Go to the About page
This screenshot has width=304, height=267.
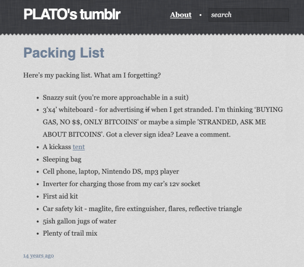point(180,15)
